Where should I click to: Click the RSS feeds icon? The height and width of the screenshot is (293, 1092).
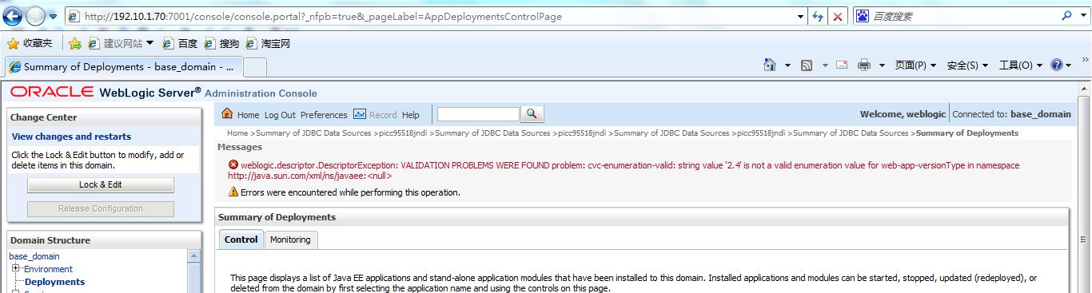click(807, 65)
